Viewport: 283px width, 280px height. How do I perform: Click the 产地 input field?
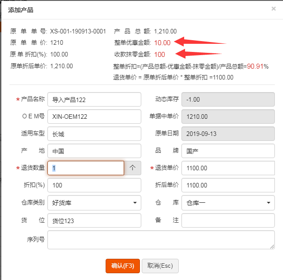click(x=94, y=151)
